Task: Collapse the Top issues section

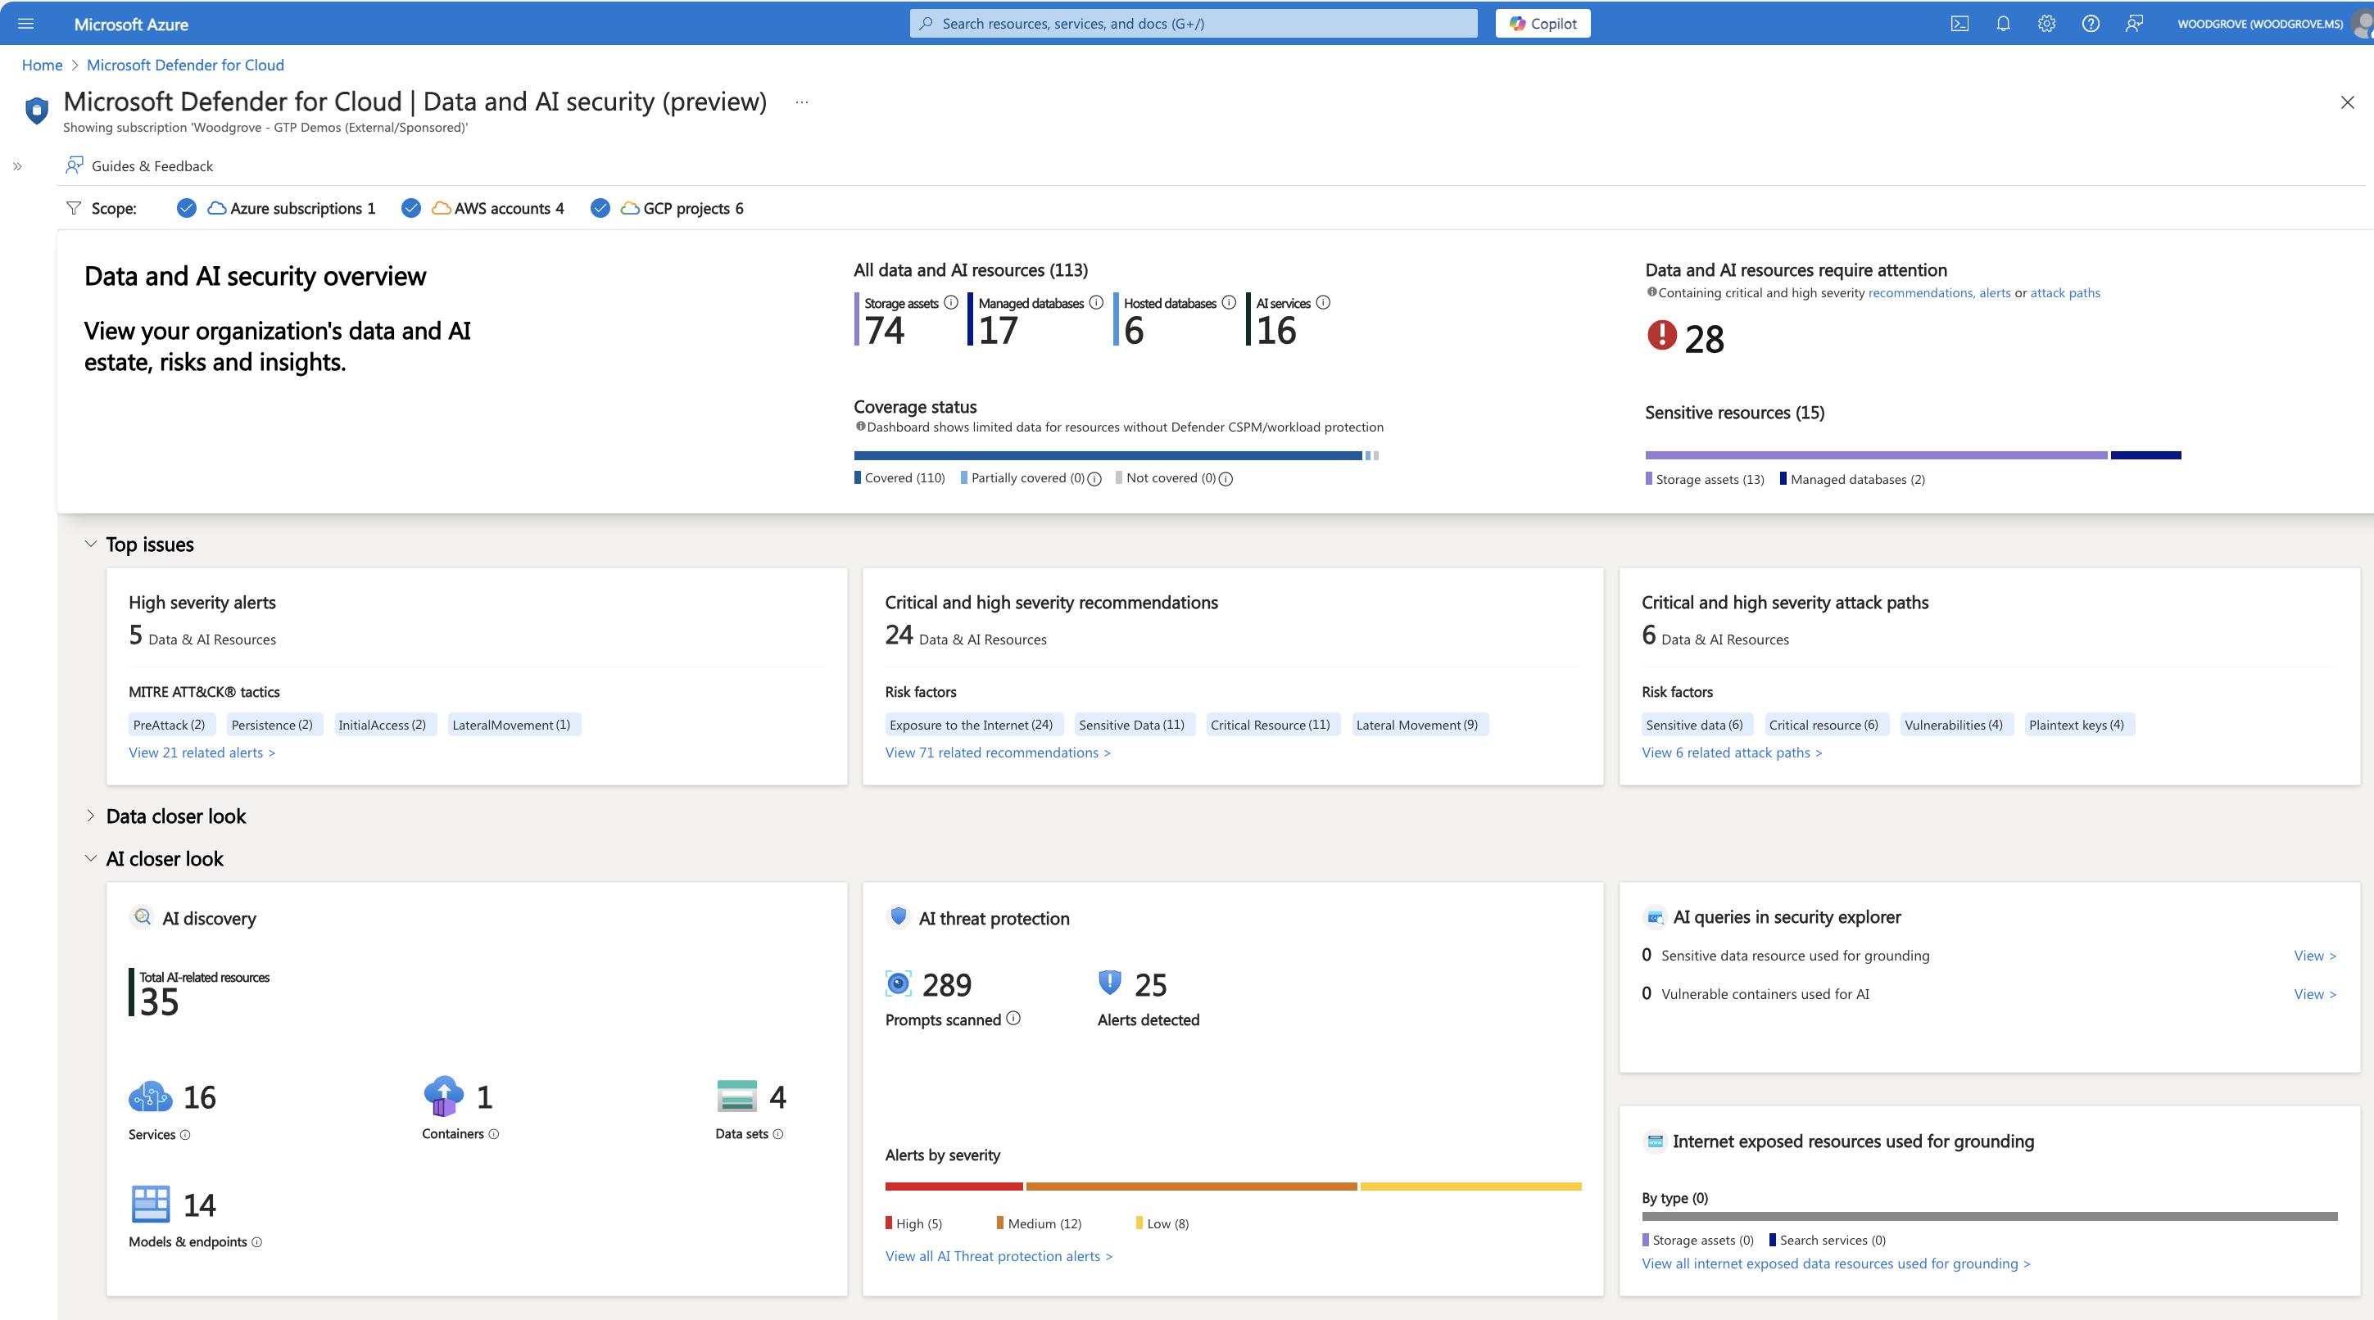Action: click(x=90, y=544)
